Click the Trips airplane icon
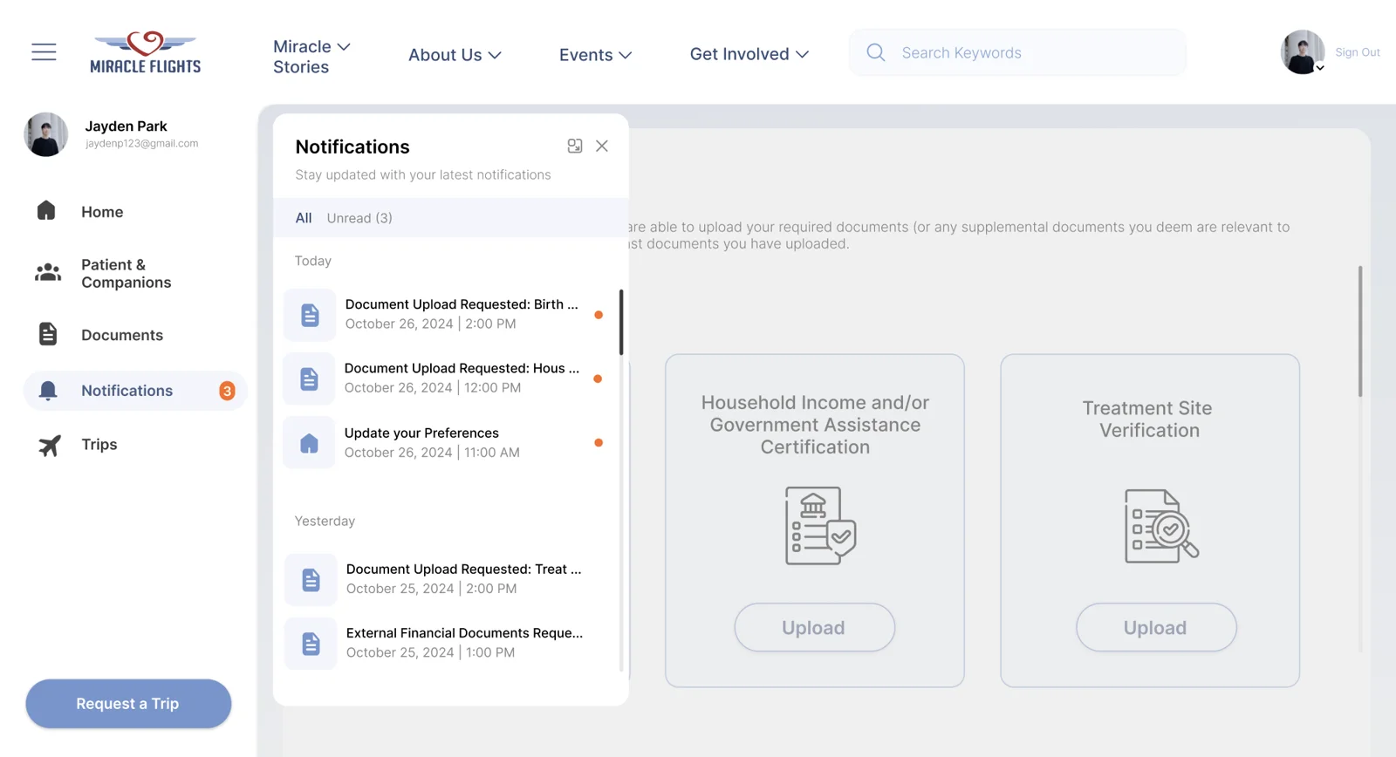 (50, 445)
